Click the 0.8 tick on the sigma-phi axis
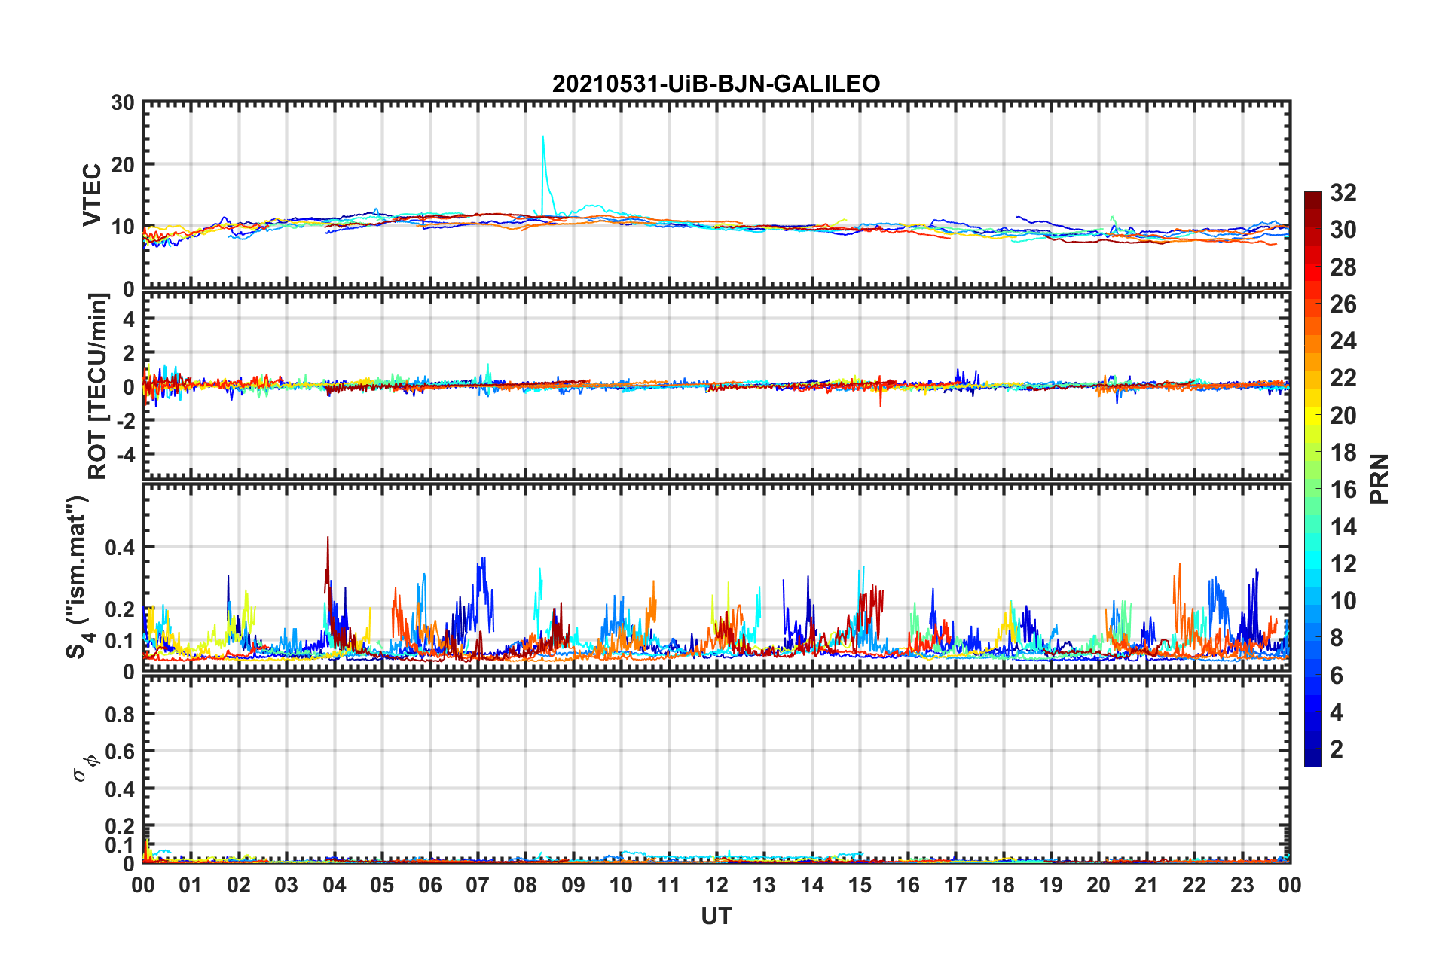This screenshot has width=1433, height=958. pos(120,714)
